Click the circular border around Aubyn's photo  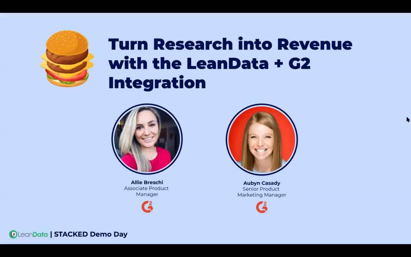pos(262,105)
